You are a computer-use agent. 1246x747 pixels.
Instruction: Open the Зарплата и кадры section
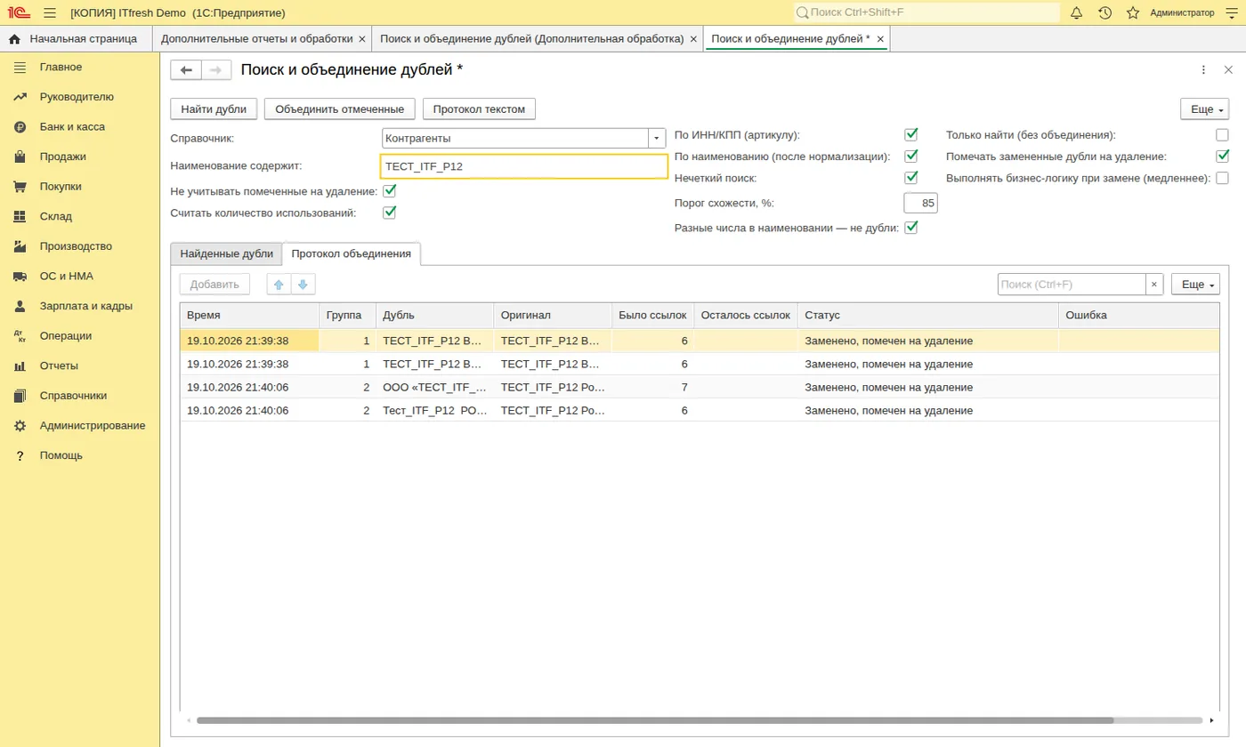(x=86, y=306)
